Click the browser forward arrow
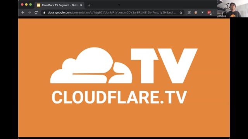248x139 pixels. (29, 12)
